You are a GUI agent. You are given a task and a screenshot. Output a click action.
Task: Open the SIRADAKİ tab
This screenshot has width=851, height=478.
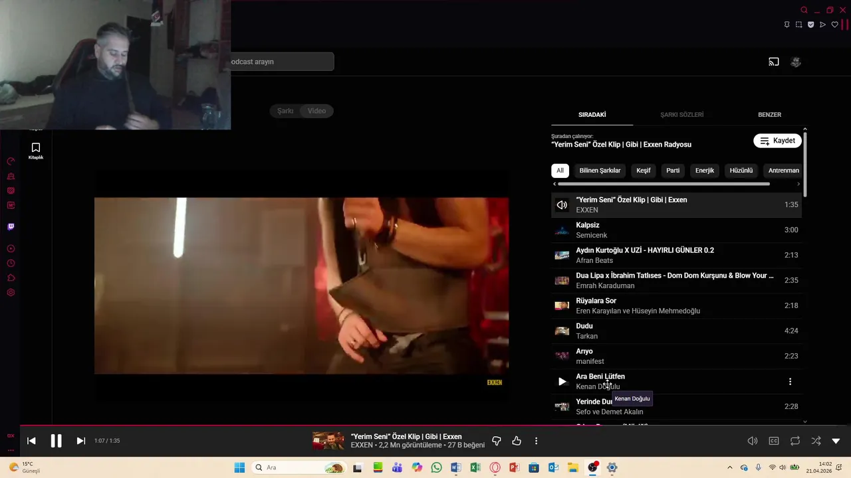coord(592,115)
